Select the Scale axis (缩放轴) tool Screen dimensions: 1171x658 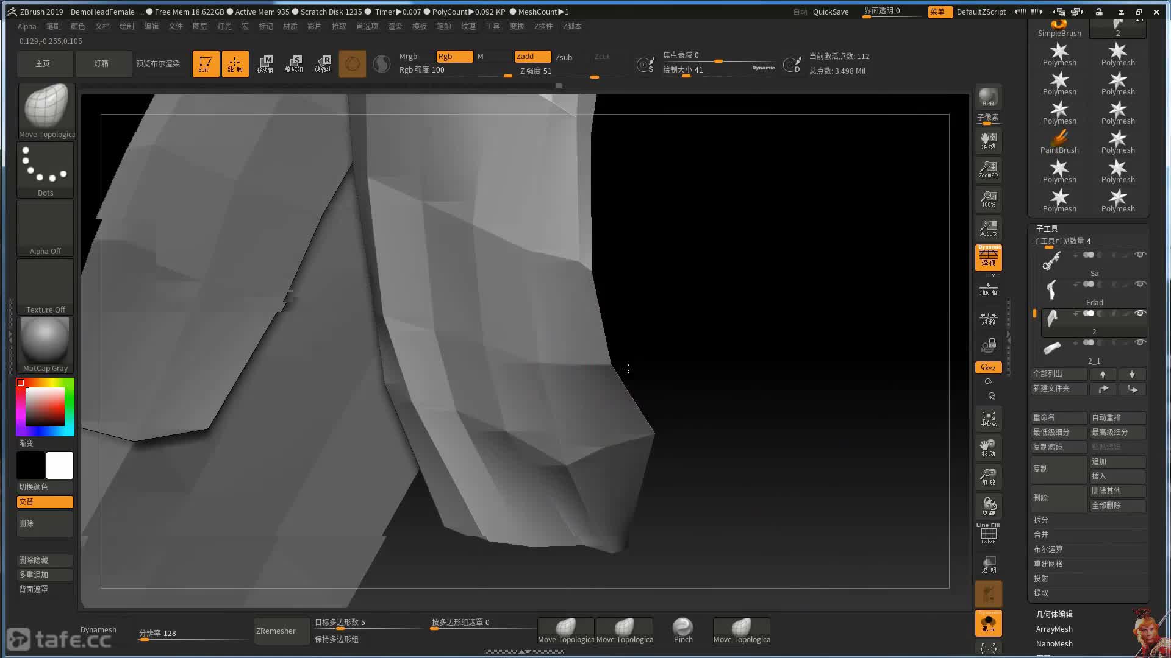pos(294,63)
